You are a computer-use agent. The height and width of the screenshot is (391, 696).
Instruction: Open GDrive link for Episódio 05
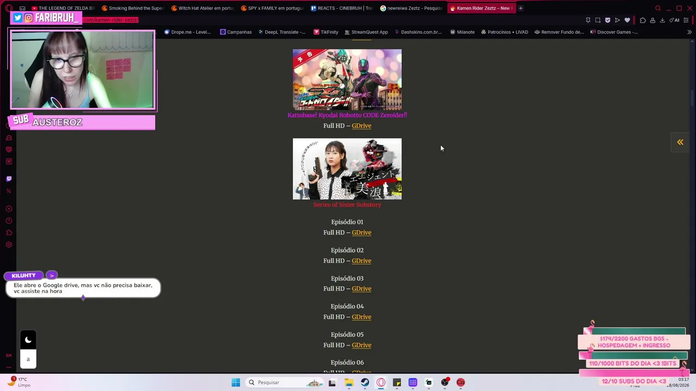click(361, 345)
